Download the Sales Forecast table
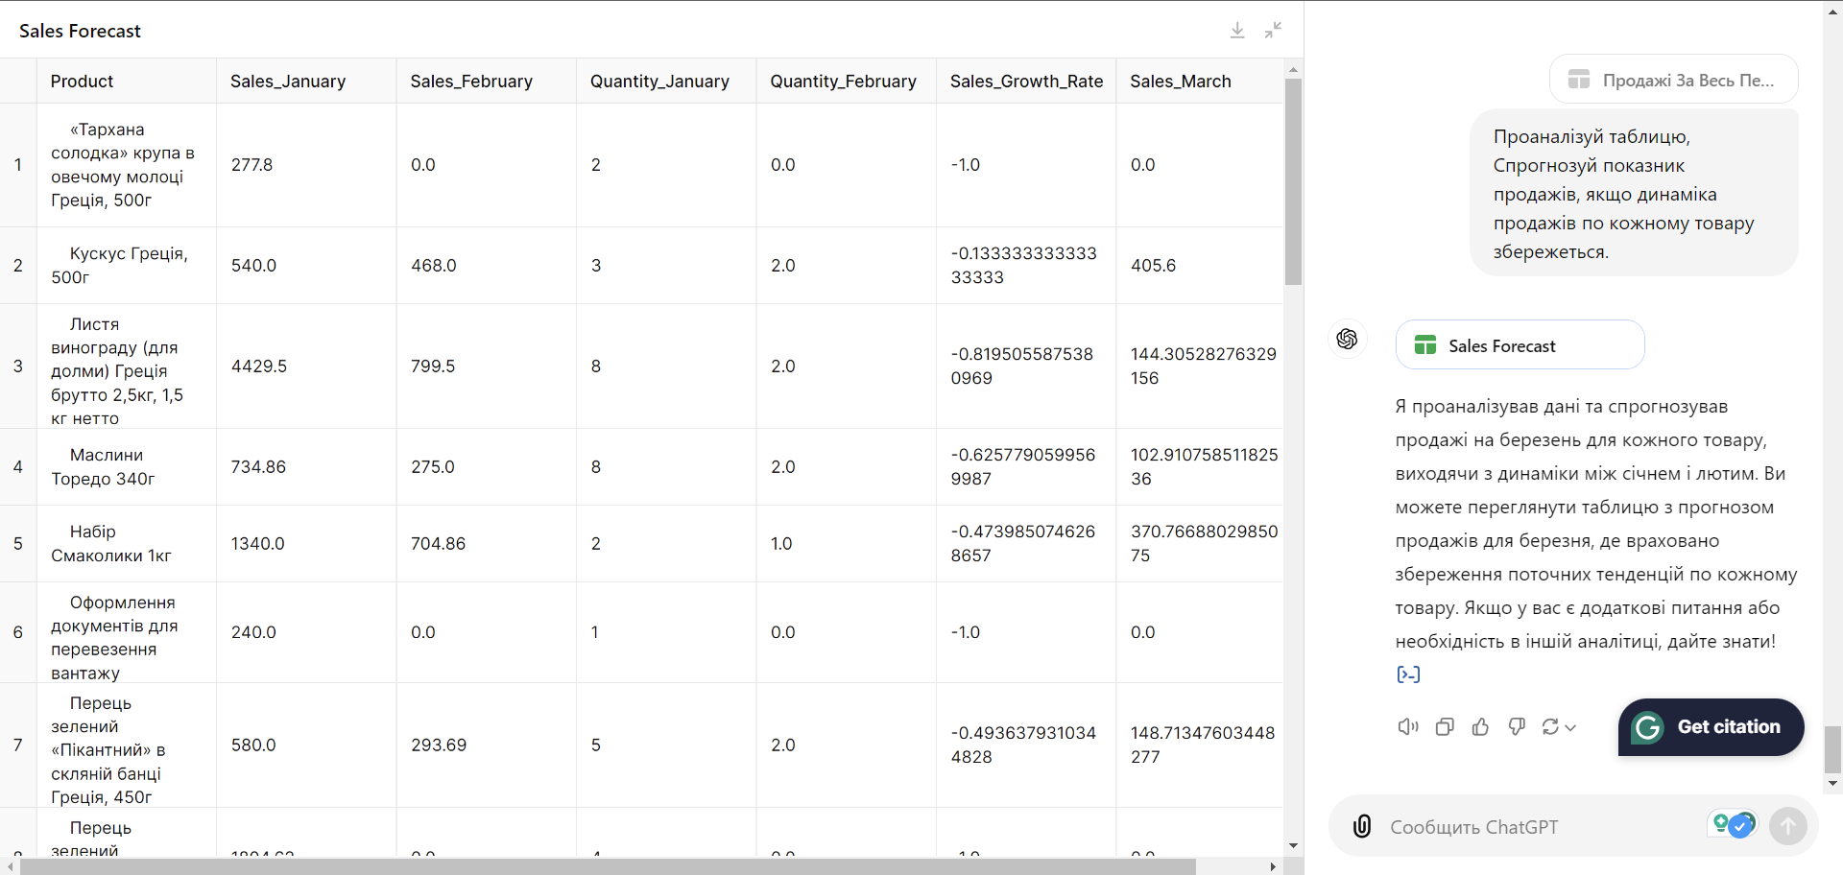Screen dimensions: 1843x875 coord(1237,31)
